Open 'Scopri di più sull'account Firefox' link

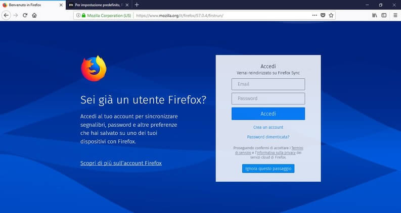pyautogui.click(x=121, y=163)
